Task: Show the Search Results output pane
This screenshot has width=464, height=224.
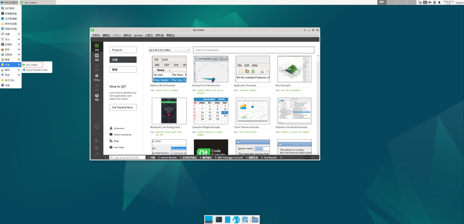Action: pos(168,157)
